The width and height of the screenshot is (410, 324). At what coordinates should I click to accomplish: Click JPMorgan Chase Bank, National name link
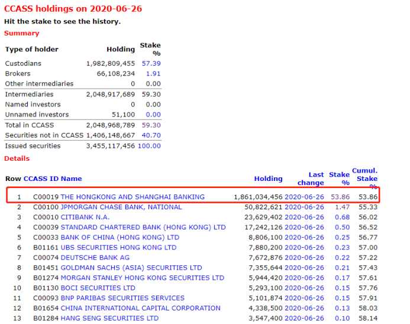[121, 207]
